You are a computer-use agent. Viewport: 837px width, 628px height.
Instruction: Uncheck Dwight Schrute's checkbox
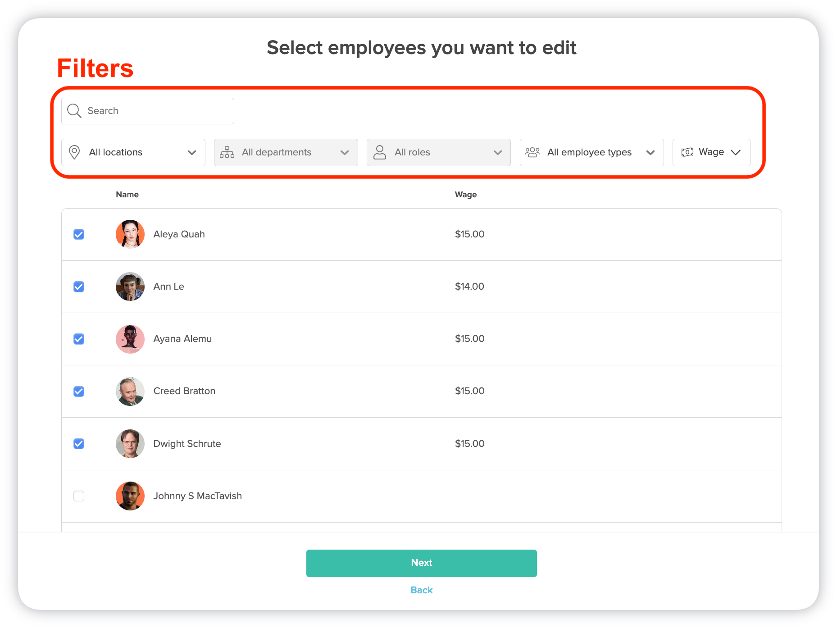tap(78, 444)
